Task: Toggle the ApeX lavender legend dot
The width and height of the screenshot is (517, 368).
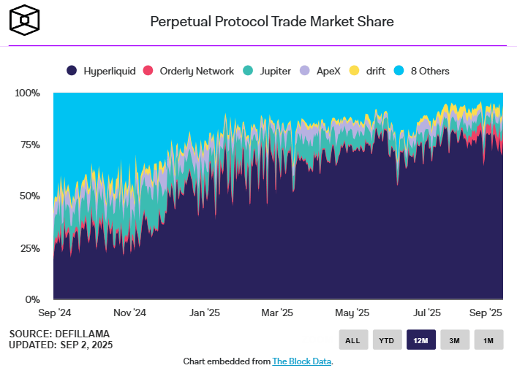Action: pos(305,70)
